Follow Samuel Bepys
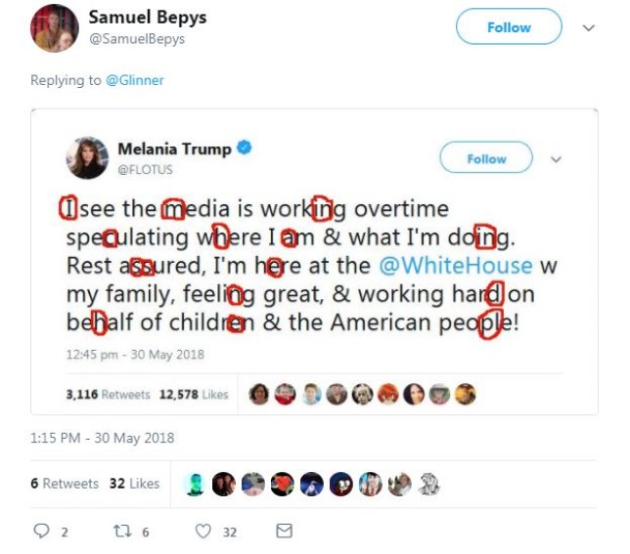Viewport: 630px width, 554px height. click(509, 27)
